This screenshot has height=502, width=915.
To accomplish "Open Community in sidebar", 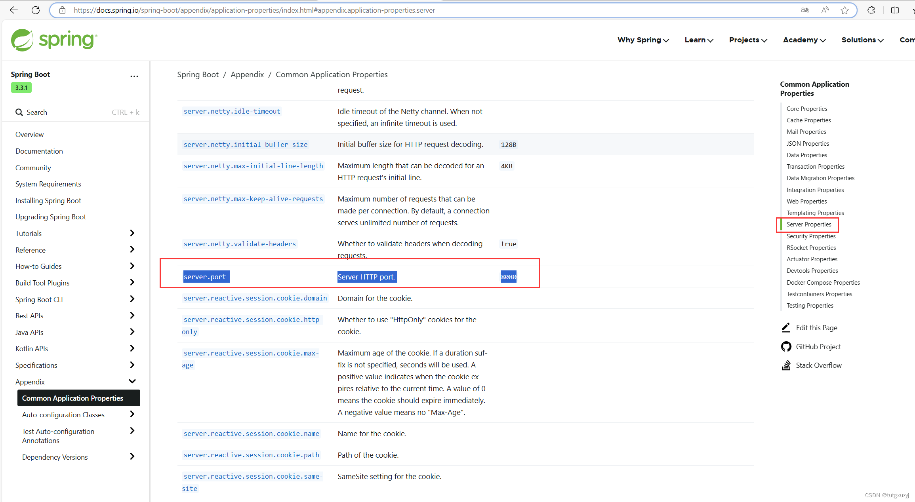I will (x=33, y=168).
